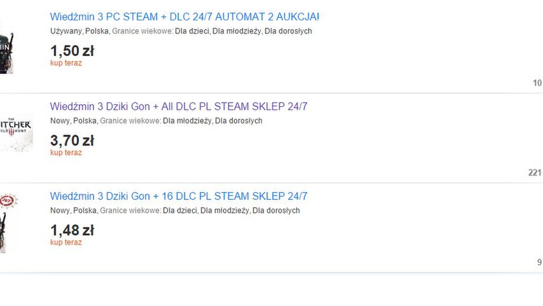
Task: Click the 3,70 zł price
Action: coord(72,141)
